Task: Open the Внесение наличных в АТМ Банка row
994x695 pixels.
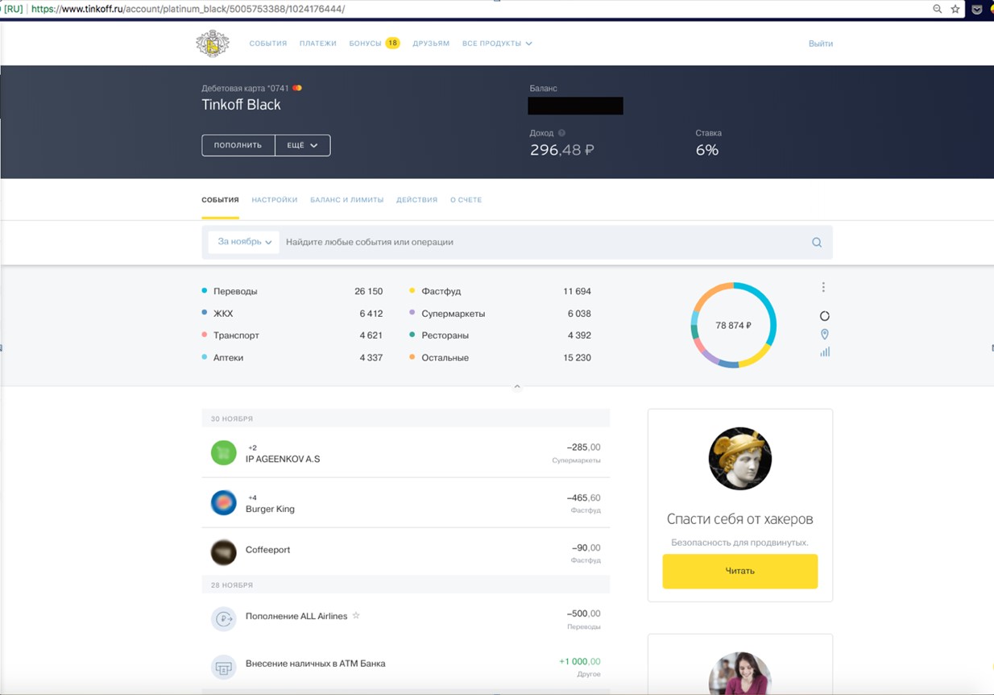Action: (x=406, y=668)
